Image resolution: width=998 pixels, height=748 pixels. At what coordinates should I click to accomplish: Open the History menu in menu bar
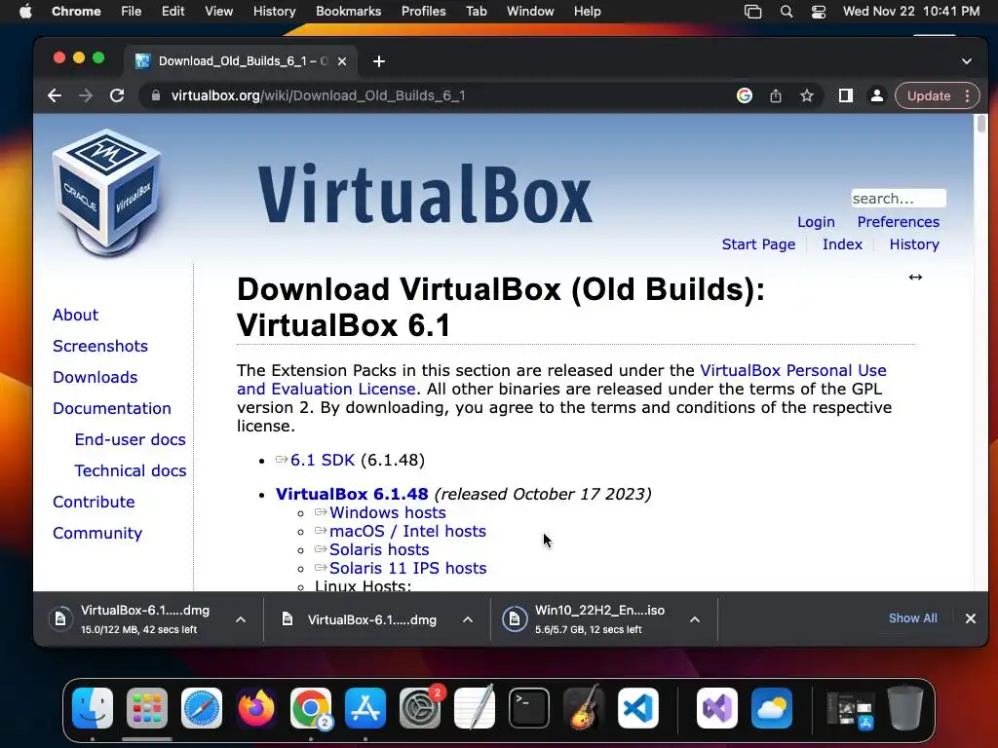pyautogui.click(x=274, y=11)
